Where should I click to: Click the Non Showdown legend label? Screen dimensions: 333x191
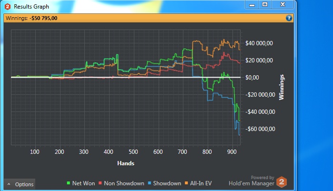(x=124, y=183)
